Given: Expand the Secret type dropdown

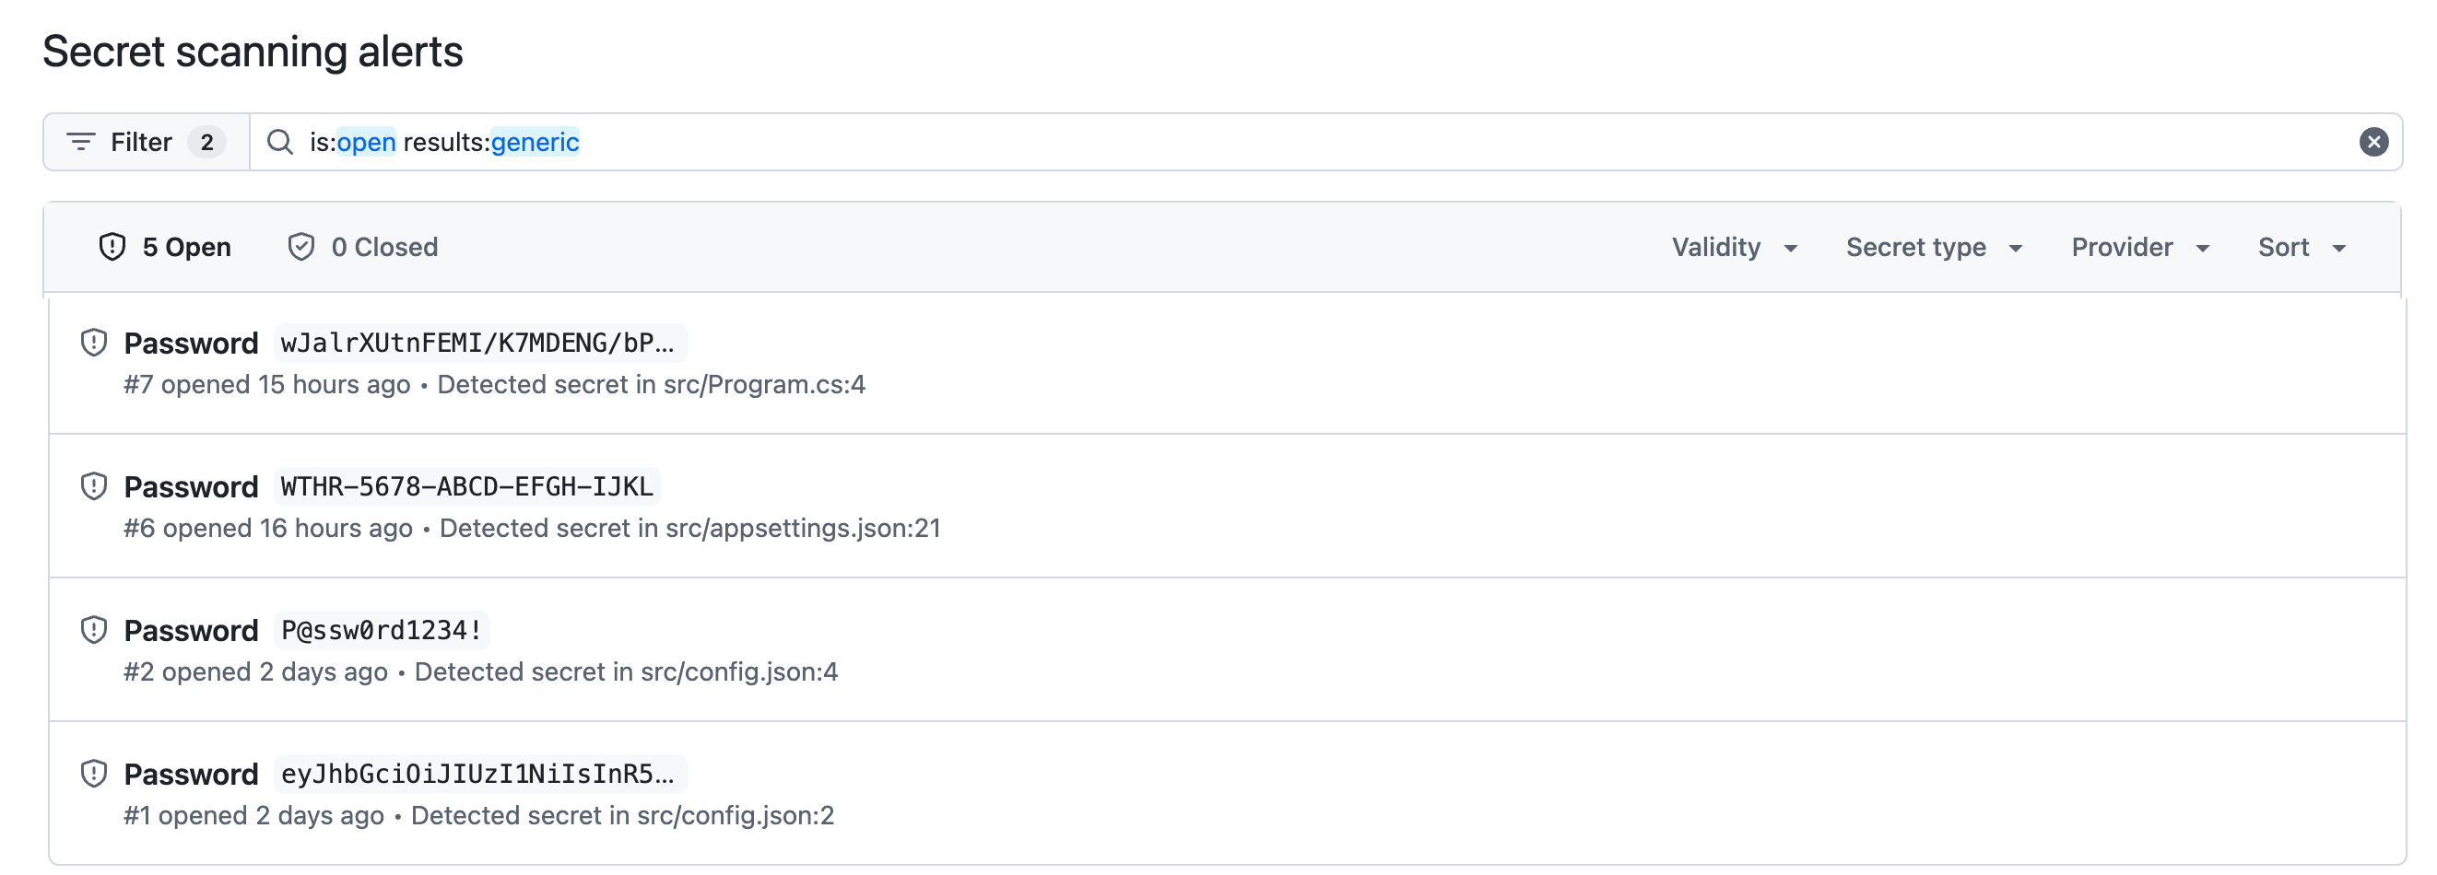Looking at the screenshot, I should pos(1934,248).
